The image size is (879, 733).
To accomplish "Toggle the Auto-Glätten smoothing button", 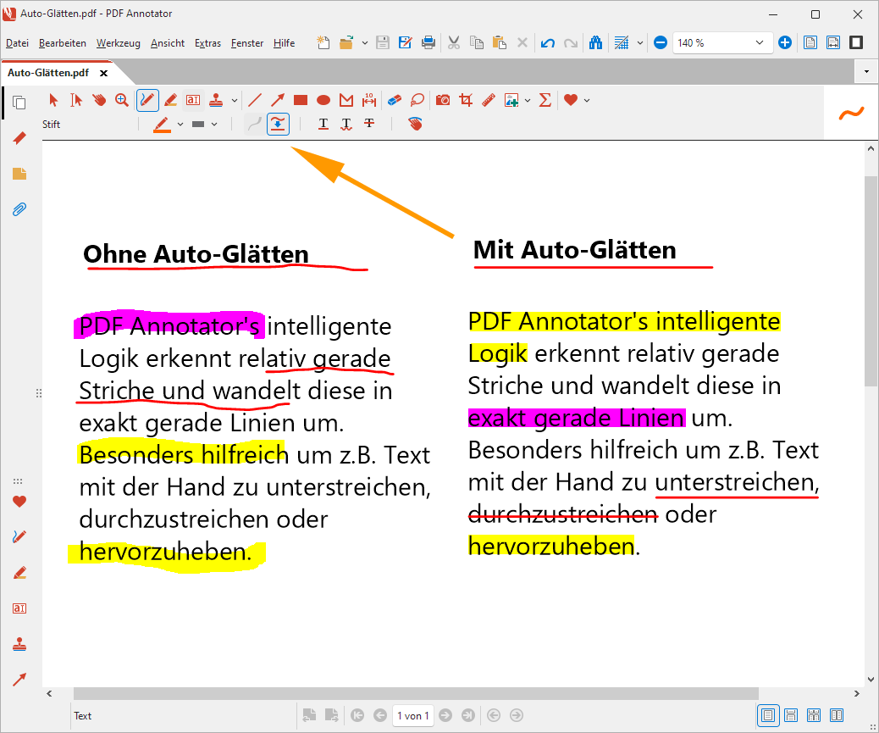I will (277, 125).
